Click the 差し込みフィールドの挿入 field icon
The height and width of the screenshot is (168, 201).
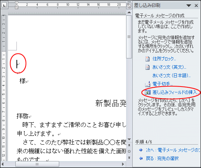148,92
